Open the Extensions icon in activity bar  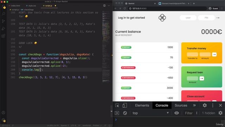tap(4, 36)
